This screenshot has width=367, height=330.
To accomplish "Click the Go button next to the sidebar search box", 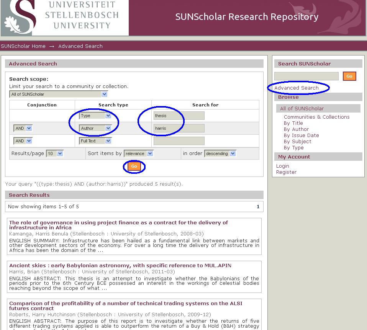I will point(349,76).
